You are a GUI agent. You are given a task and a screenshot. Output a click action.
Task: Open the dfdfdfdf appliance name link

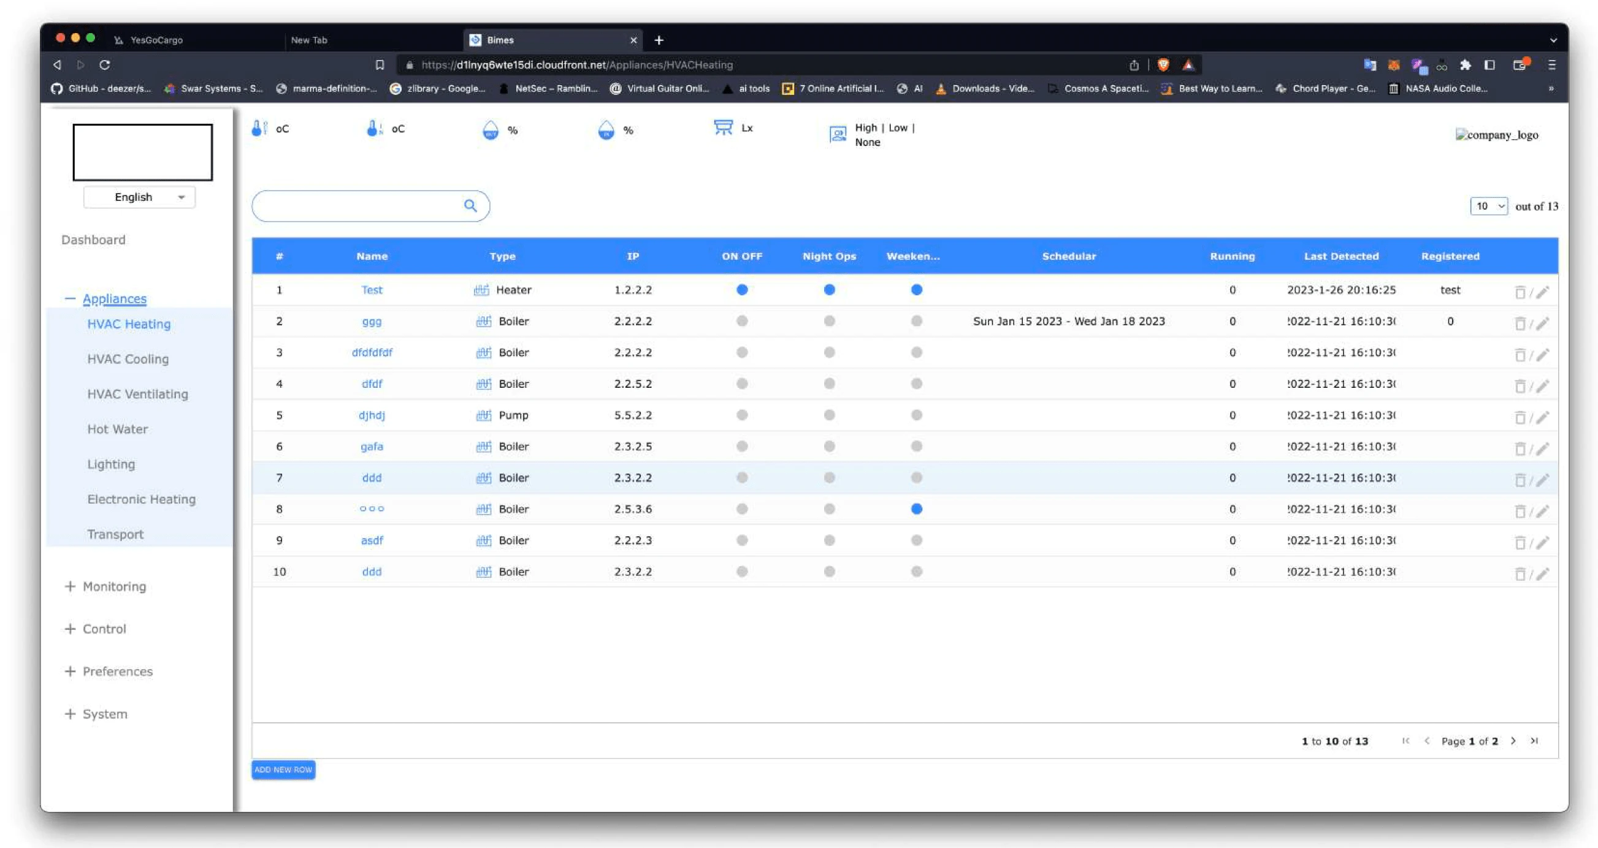click(372, 352)
